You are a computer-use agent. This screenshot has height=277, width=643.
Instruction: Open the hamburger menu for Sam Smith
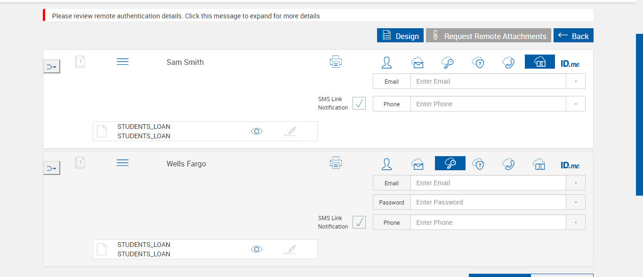[x=122, y=62]
